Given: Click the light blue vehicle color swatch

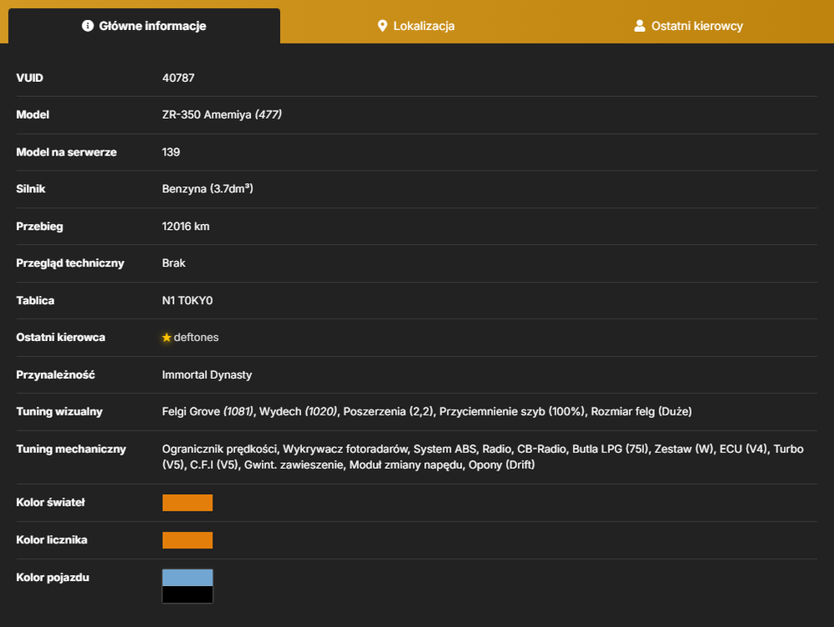Looking at the screenshot, I should pos(187,578).
